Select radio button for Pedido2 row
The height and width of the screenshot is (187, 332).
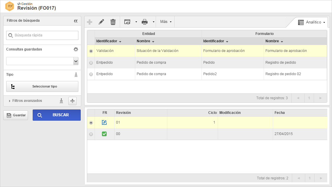click(x=91, y=74)
